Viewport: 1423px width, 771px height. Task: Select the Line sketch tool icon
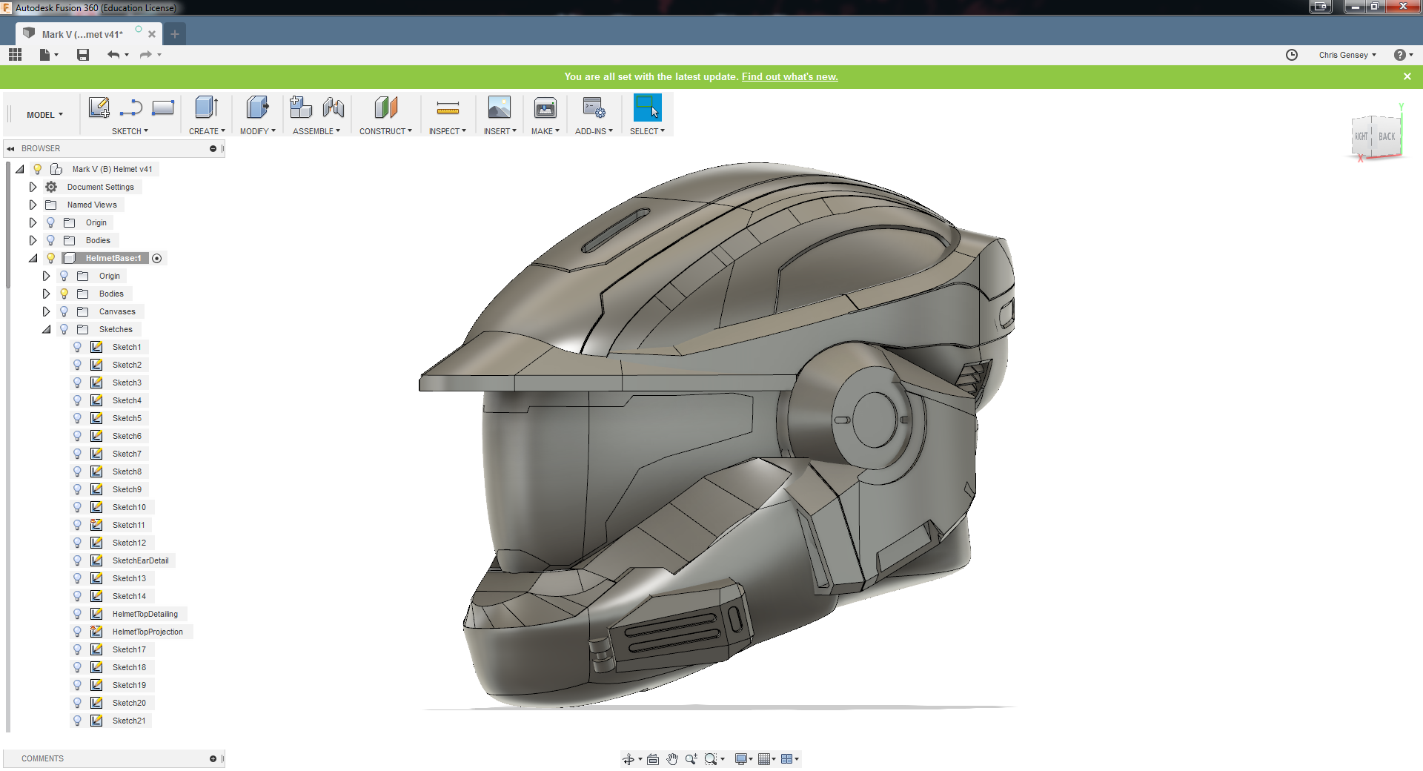point(131,108)
